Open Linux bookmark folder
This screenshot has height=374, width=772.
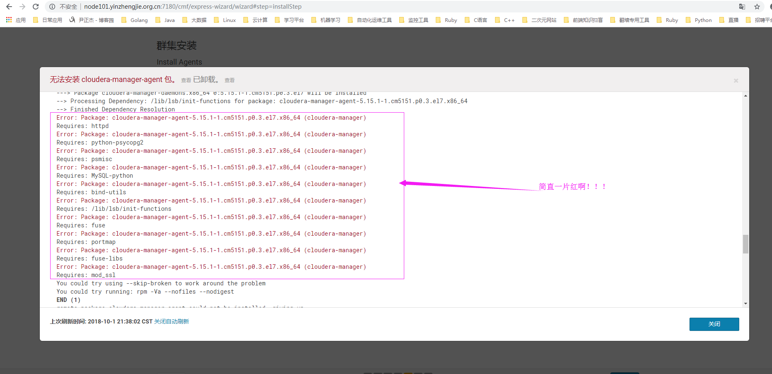(225, 20)
